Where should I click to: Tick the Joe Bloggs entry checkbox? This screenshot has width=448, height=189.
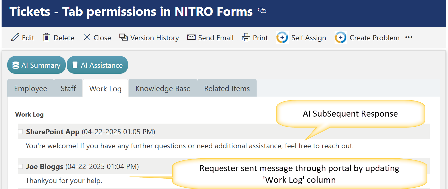(x=20, y=166)
